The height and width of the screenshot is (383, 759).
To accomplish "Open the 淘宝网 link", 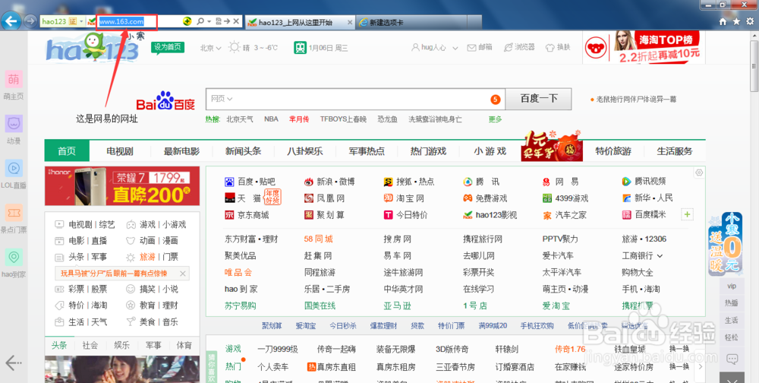I will 410,198.
